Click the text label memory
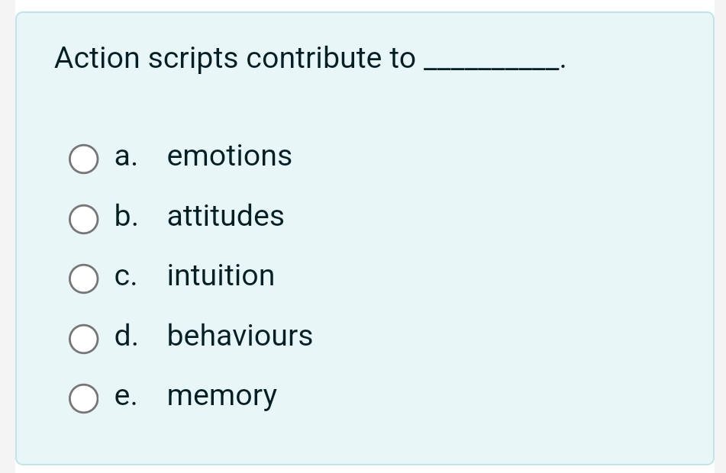Screen dimensions: 726x473 [x=222, y=396]
